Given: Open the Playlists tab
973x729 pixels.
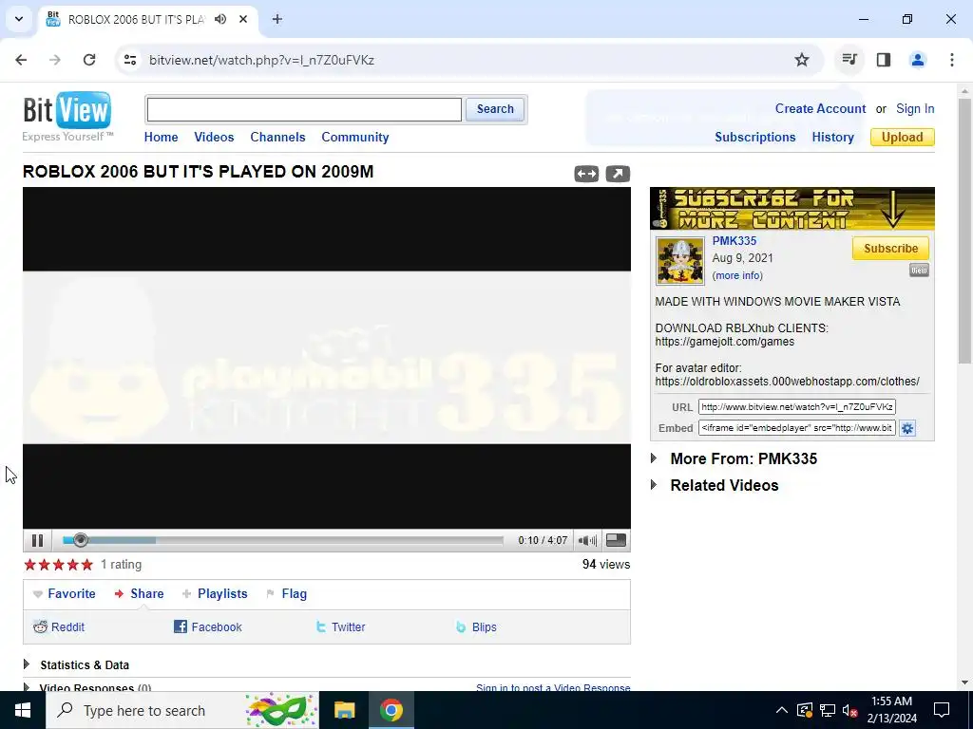Looking at the screenshot, I should click(215, 594).
